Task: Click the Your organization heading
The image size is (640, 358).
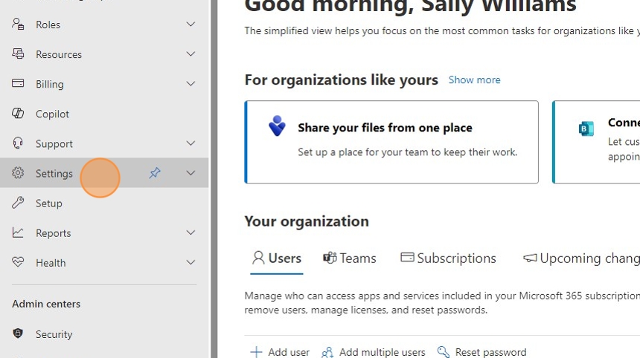Action: click(307, 221)
